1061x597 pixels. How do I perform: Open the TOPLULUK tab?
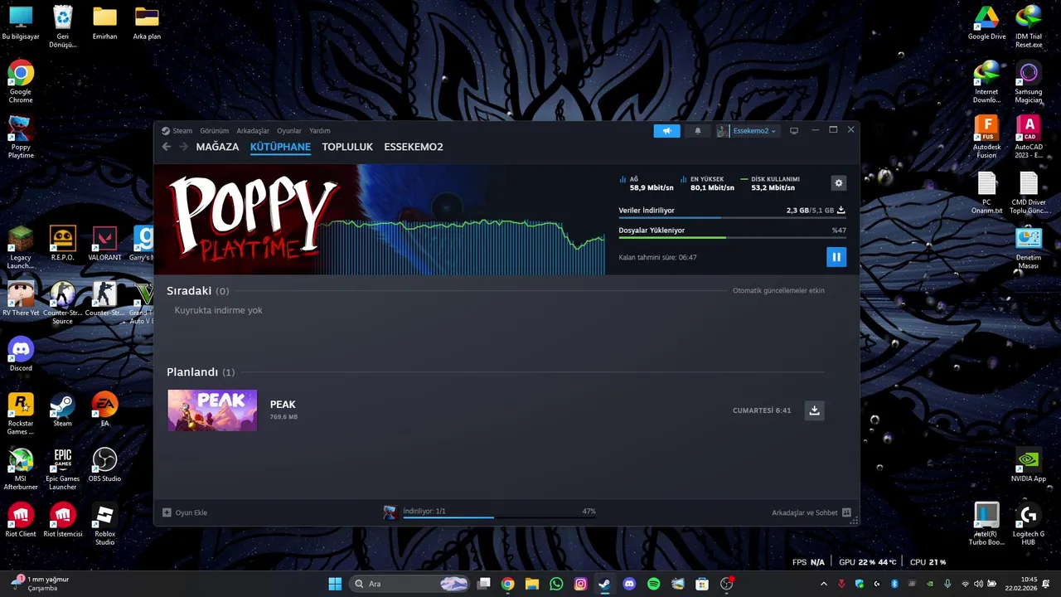tap(347, 147)
